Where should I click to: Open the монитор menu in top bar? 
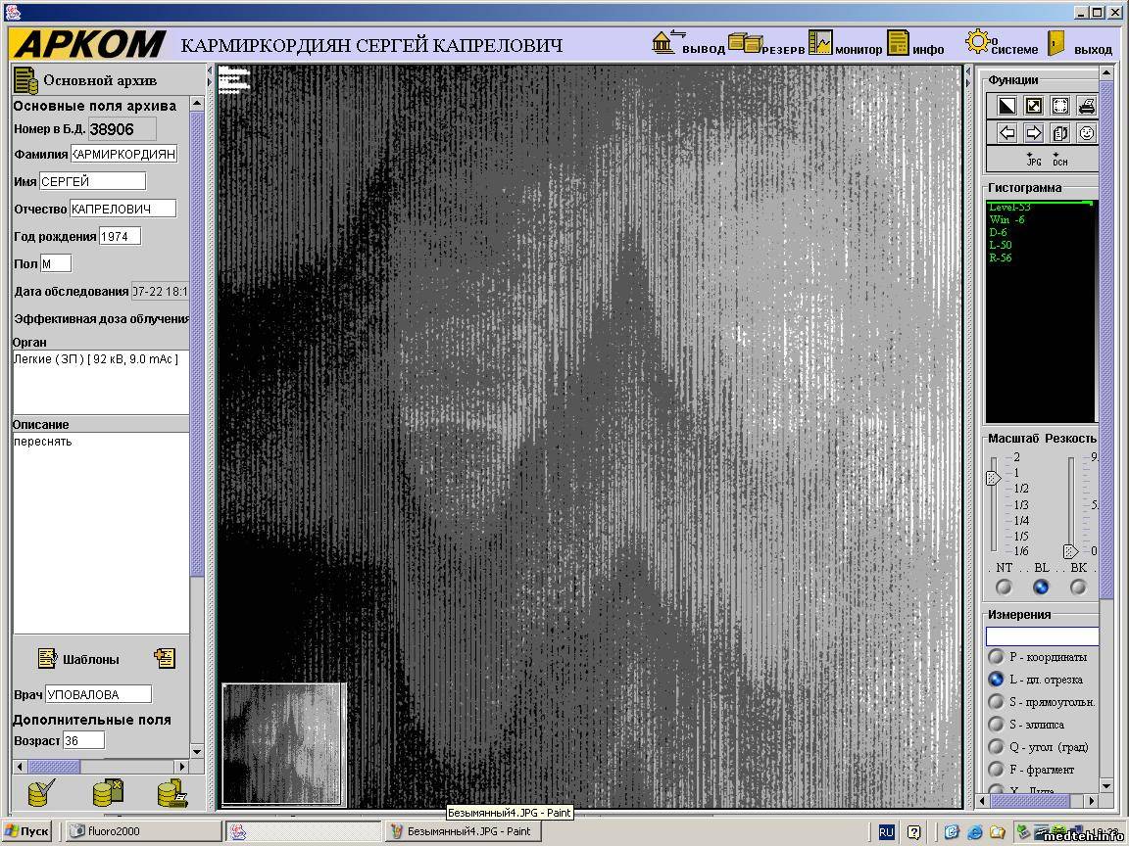coord(845,44)
